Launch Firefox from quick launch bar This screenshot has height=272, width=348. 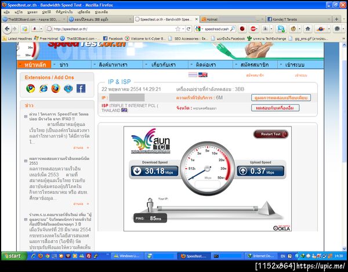(x=41, y=256)
